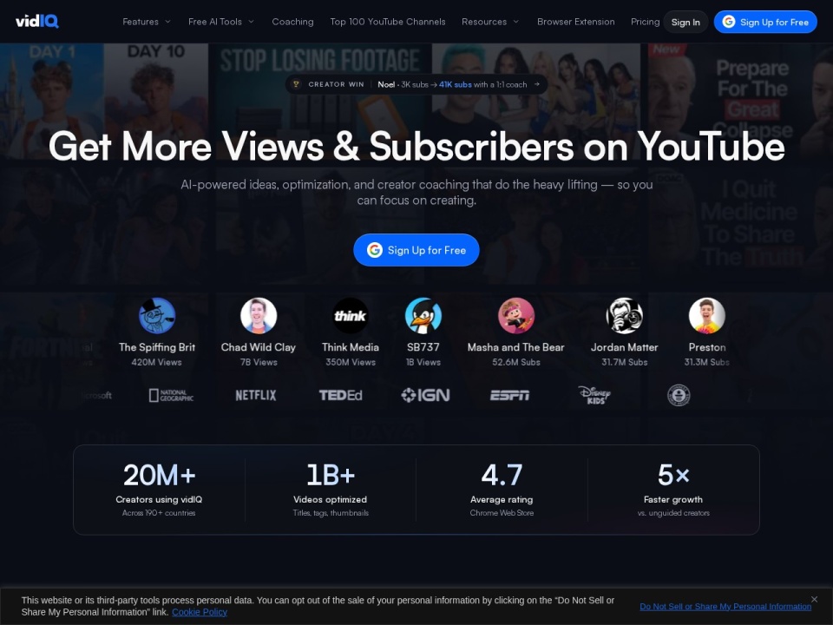Click the ESPN logo
This screenshot has height=625, width=833.
pos(509,396)
